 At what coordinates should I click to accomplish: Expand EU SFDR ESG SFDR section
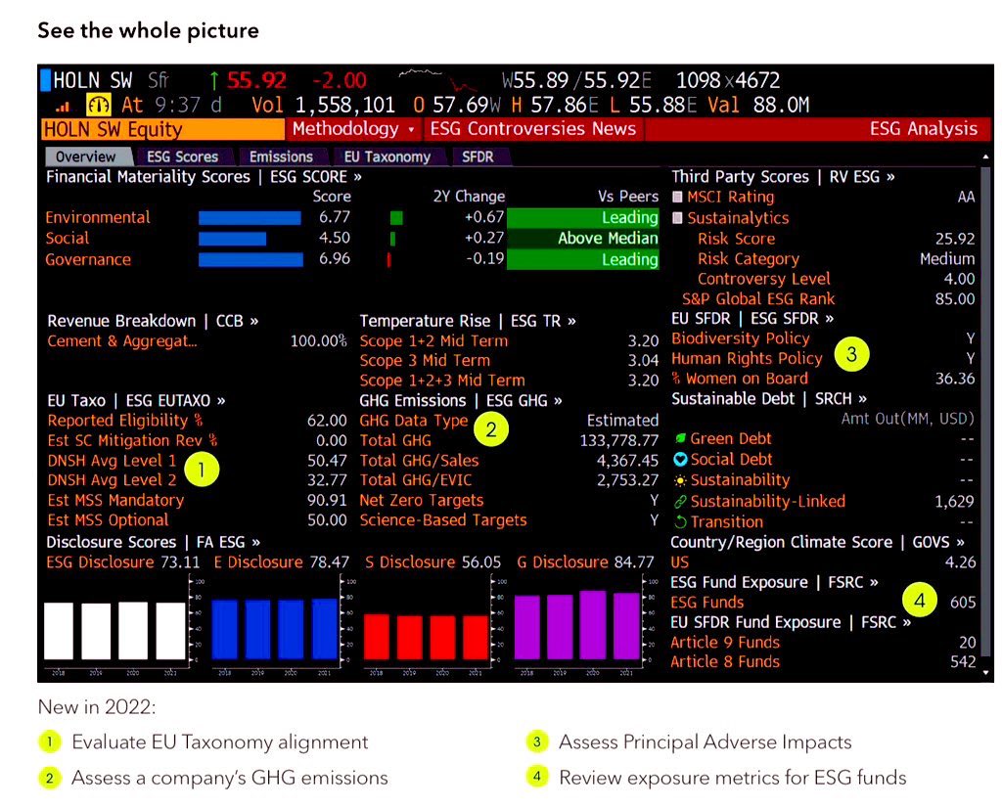point(752,318)
